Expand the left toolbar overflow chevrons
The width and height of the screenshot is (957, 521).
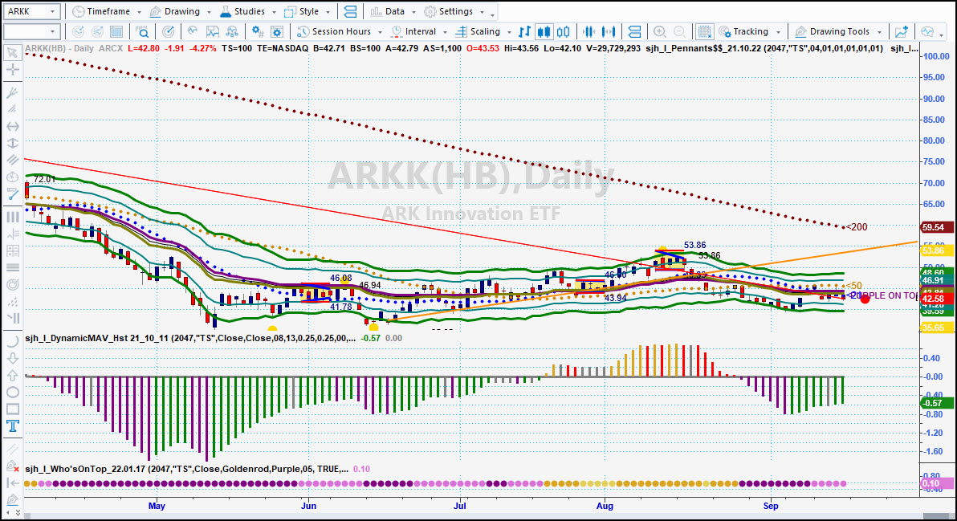pos(18,512)
